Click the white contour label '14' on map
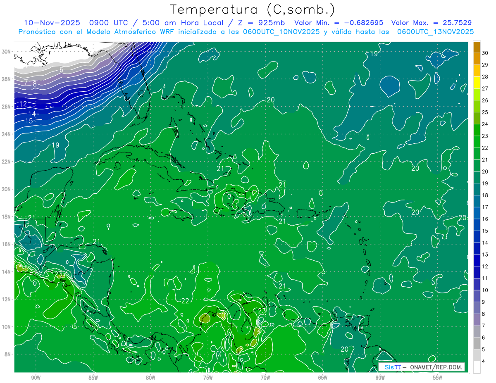The image size is (496, 383). tap(32, 114)
